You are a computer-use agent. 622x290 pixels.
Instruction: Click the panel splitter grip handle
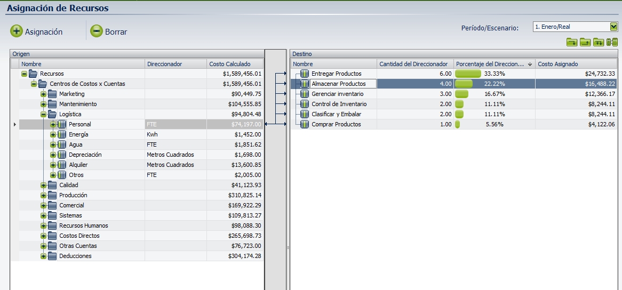click(288, 247)
